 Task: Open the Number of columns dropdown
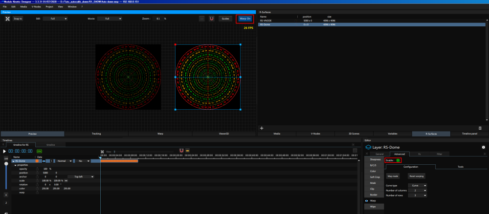tap(419, 190)
